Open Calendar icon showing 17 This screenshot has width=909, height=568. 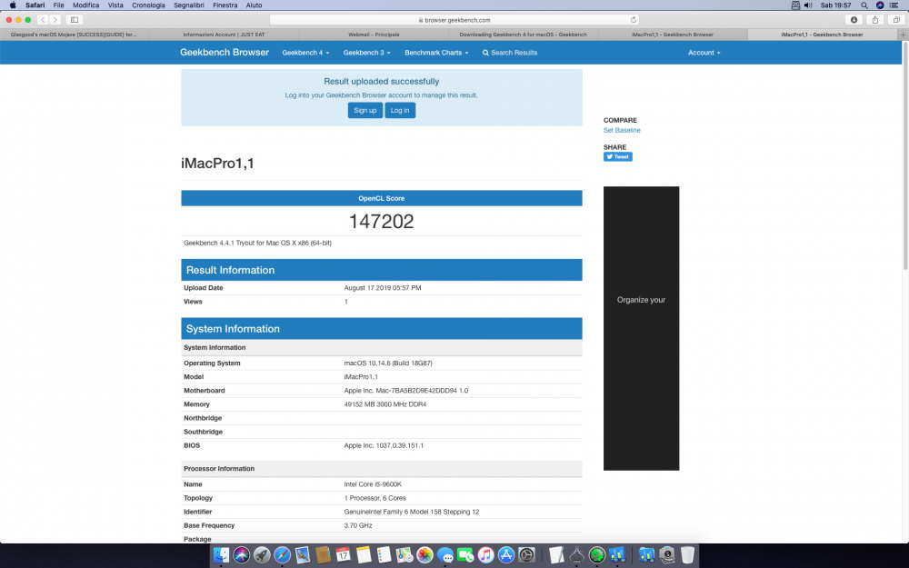coord(344,554)
